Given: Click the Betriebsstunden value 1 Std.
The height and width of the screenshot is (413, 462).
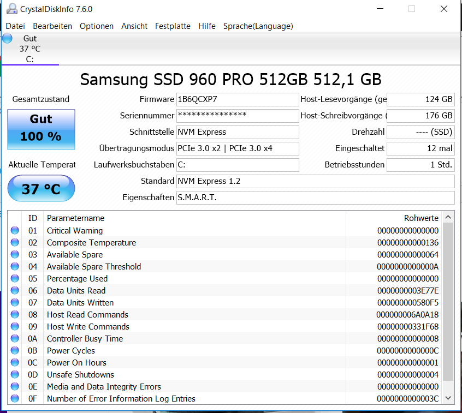Looking at the screenshot, I should [420, 165].
